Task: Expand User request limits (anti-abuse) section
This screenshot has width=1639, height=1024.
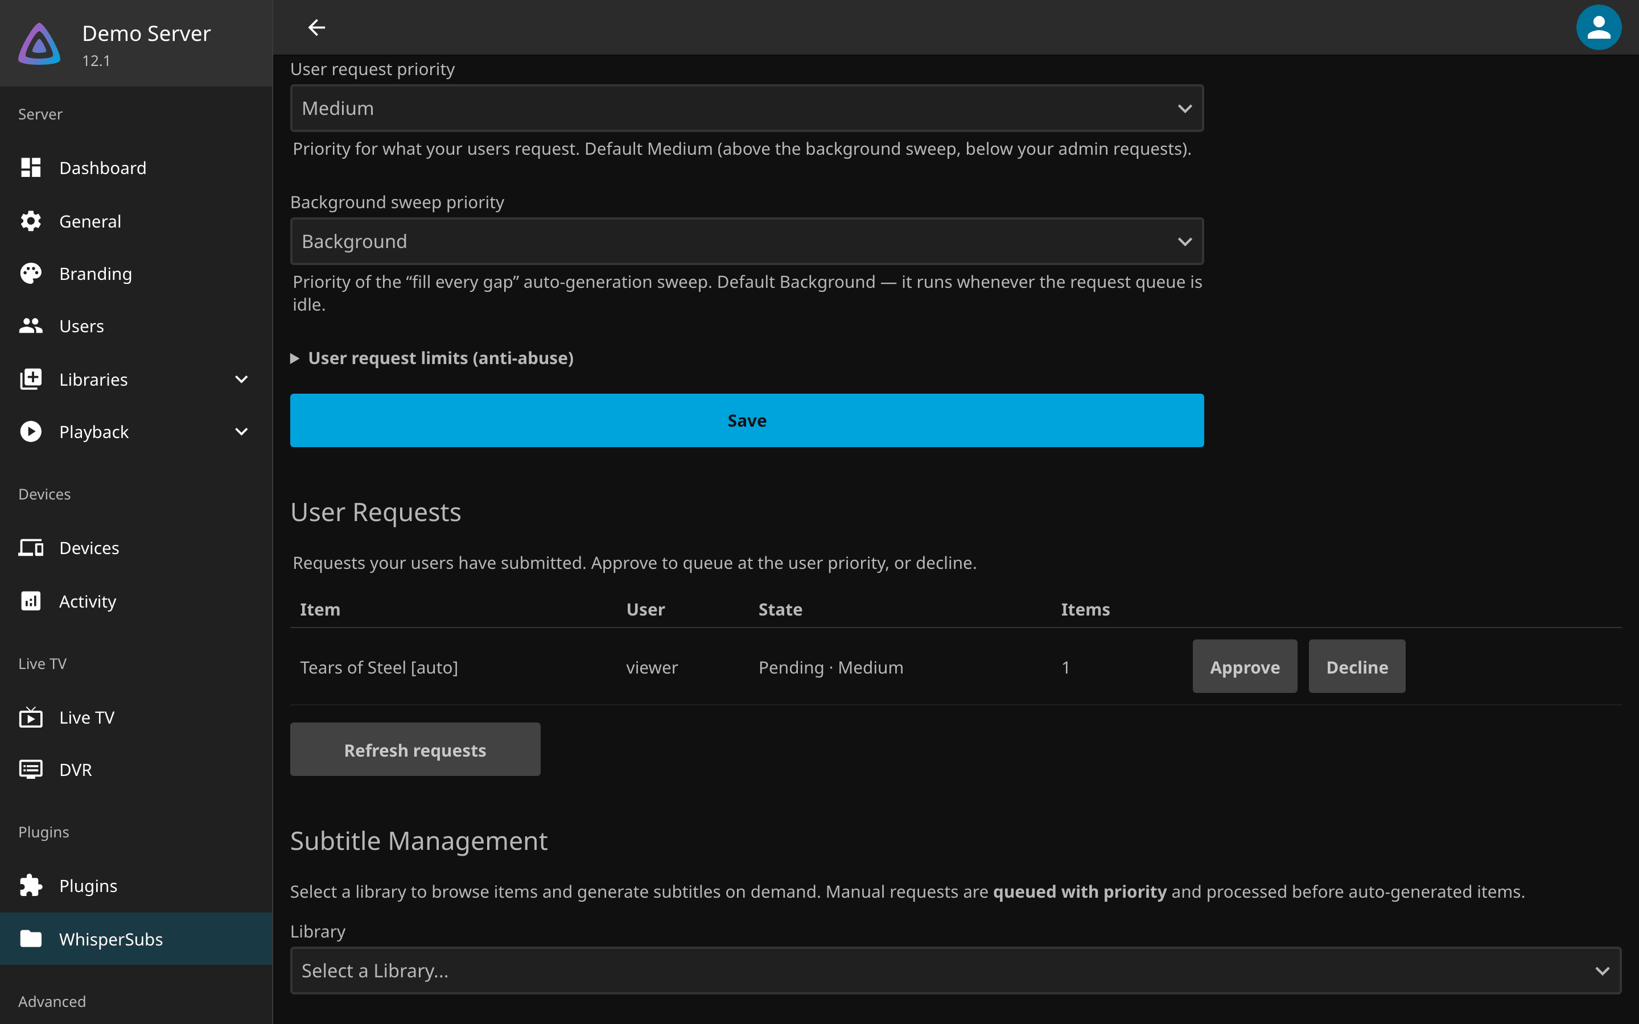Action: 432,358
